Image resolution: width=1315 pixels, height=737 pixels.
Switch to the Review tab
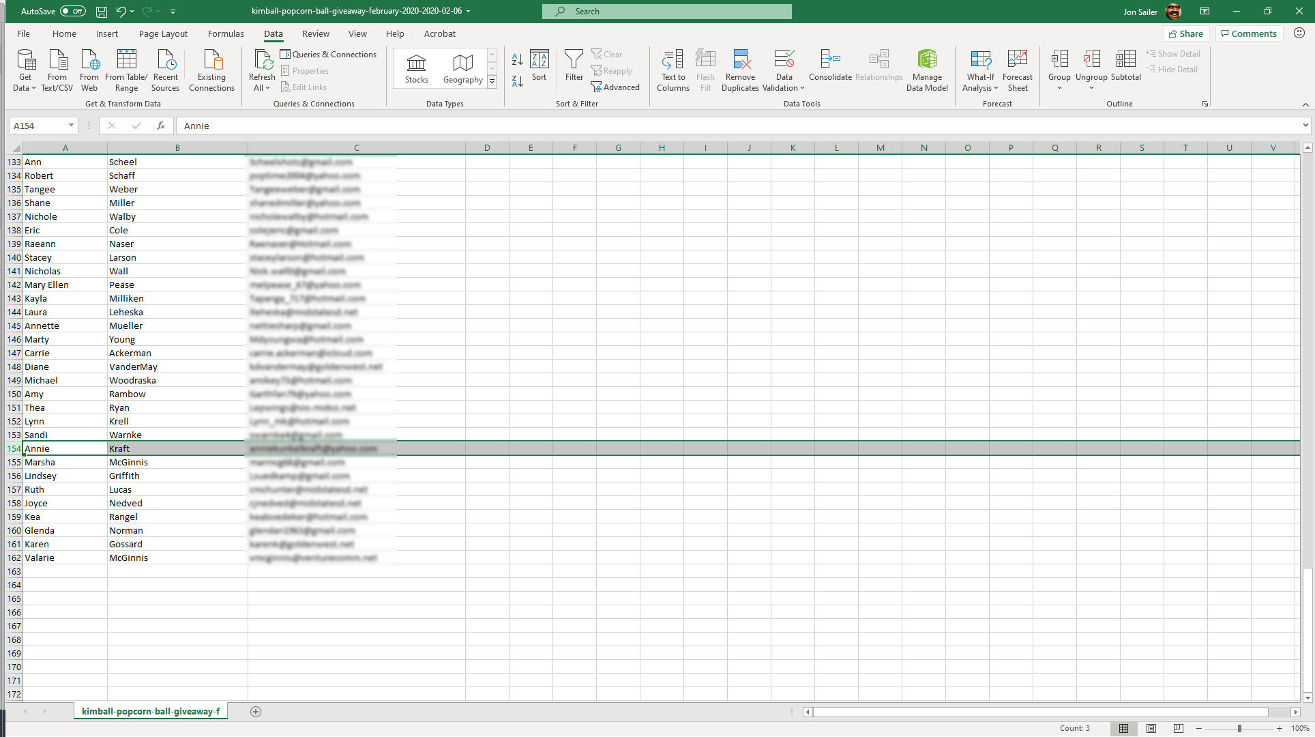[315, 33]
